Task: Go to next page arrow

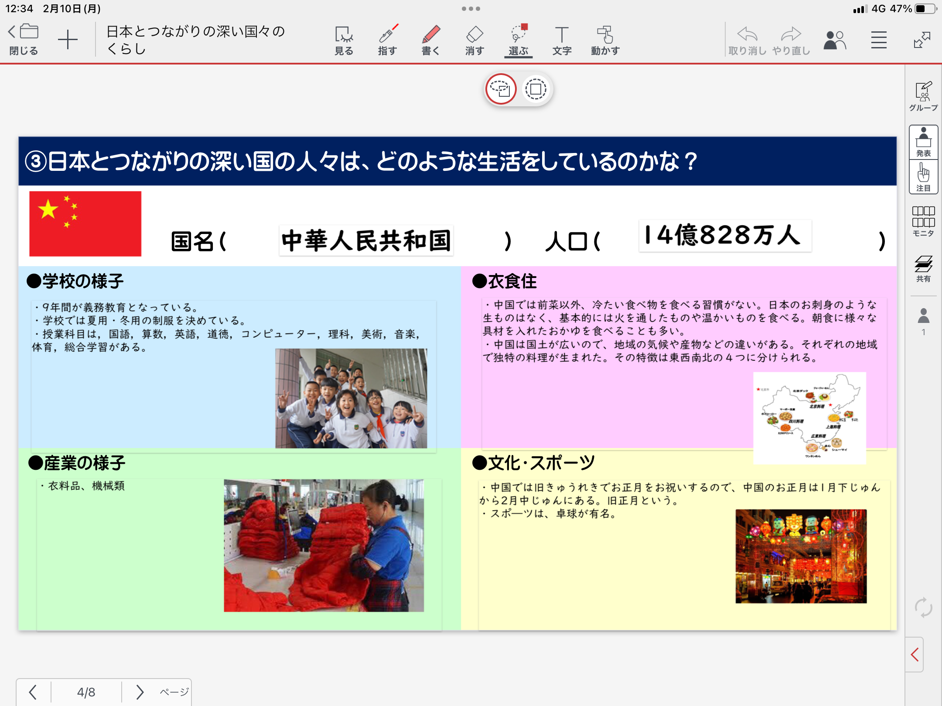Action: pos(140,692)
